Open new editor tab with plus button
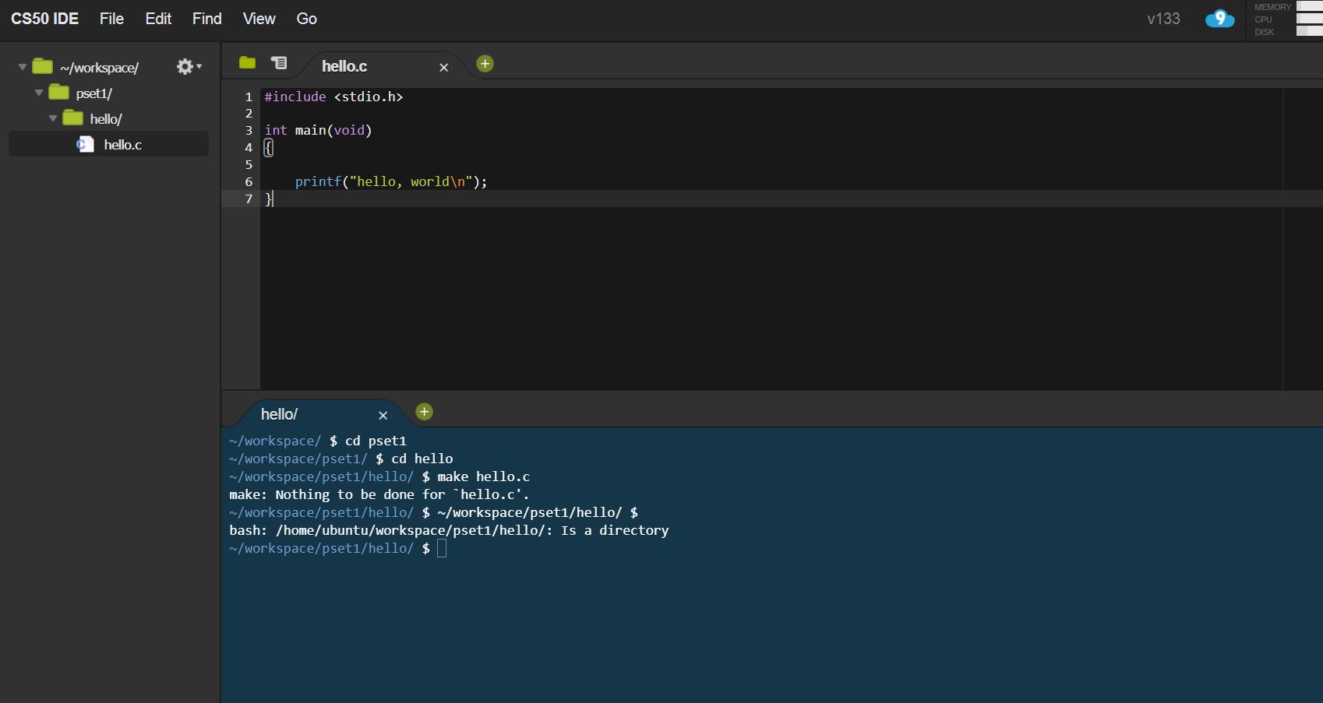Image resolution: width=1323 pixels, height=703 pixels. [x=485, y=64]
